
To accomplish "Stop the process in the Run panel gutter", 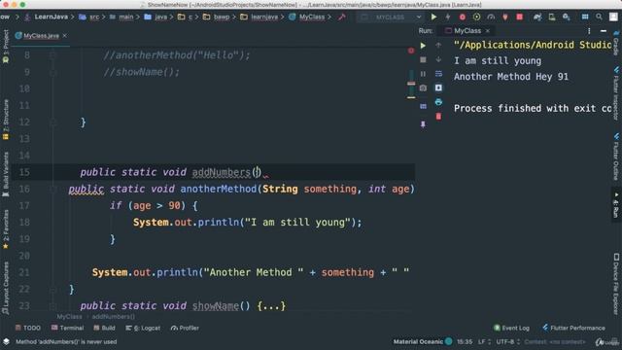I will (x=423, y=59).
